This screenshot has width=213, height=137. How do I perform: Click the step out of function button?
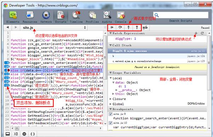pos(137,28)
